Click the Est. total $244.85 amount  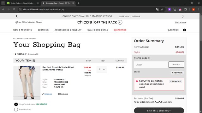click(180, 98)
